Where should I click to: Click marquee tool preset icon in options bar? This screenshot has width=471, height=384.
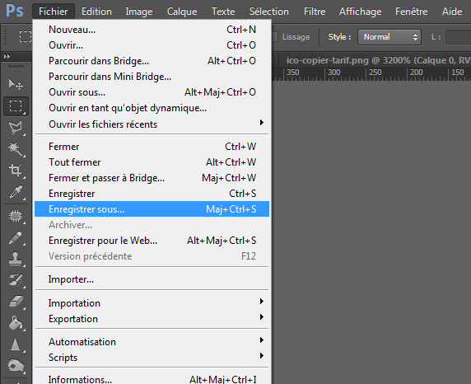coord(26,37)
